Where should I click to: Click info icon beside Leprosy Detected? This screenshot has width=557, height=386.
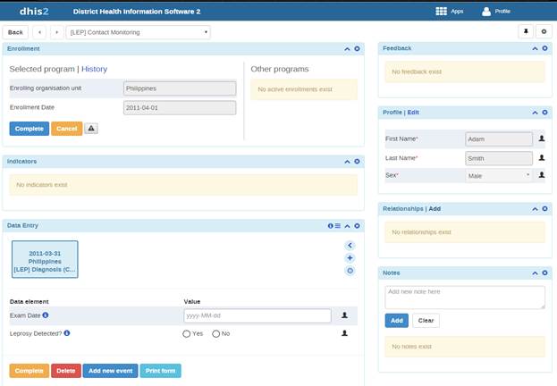pos(67,333)
